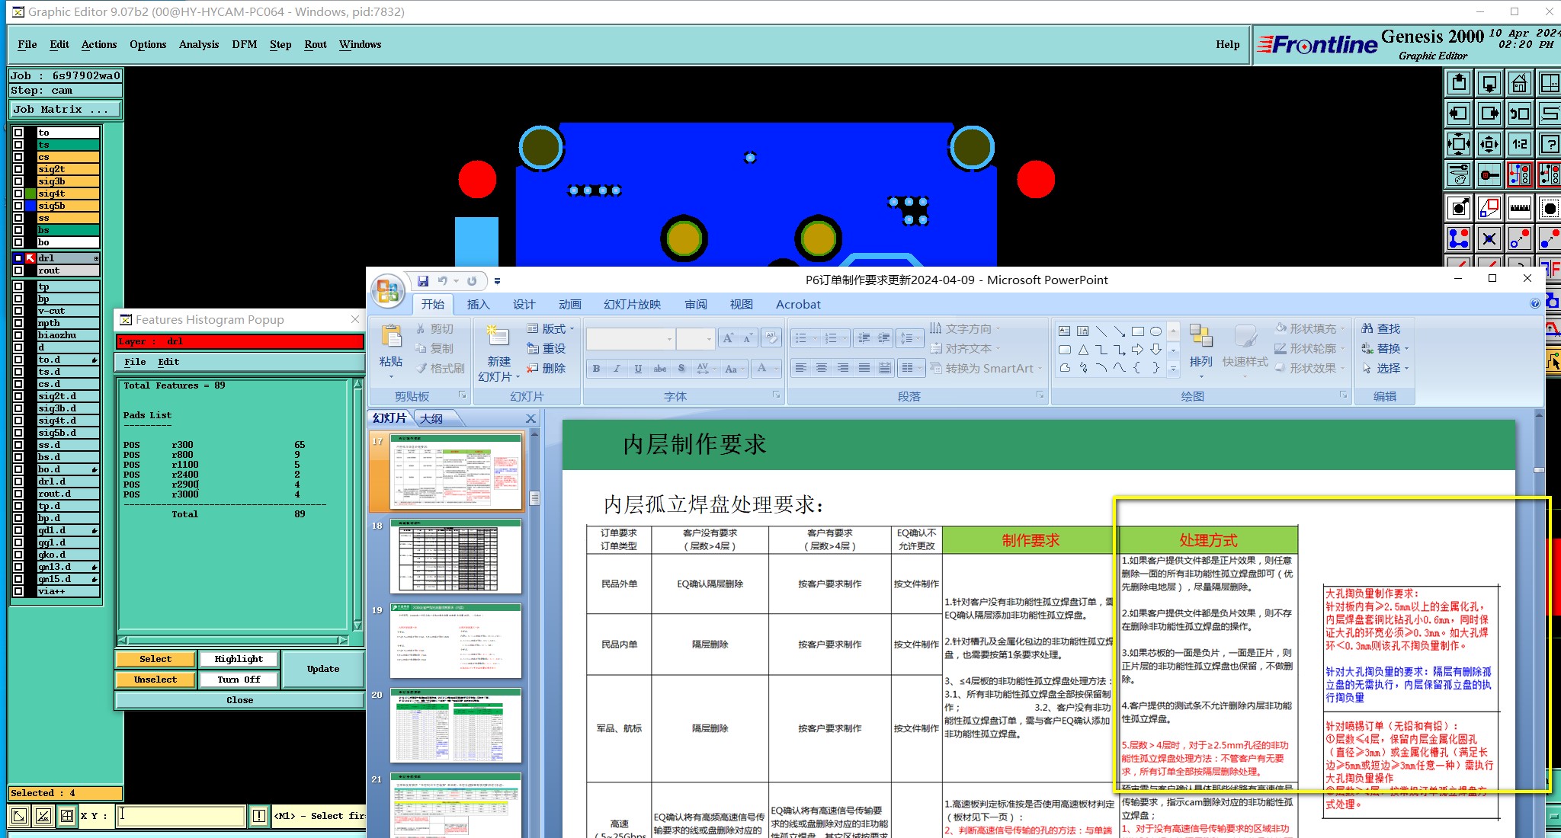Select slide 19 thumbnail
Screen dimensions: 1561x838
pos(456,641)
